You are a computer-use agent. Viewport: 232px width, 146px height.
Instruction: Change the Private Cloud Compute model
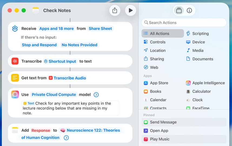[x=54, y=95]
